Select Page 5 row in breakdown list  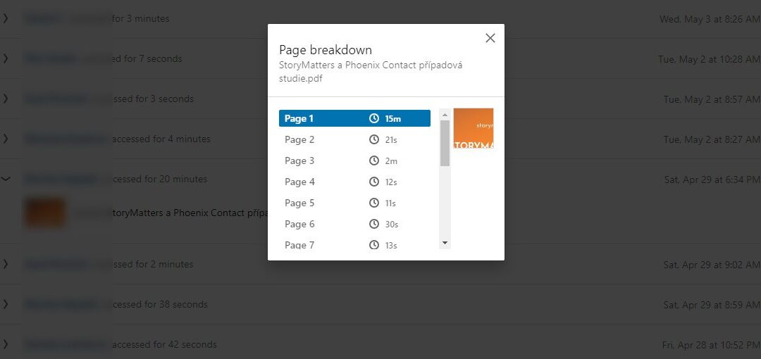click(x=354, y=203)
